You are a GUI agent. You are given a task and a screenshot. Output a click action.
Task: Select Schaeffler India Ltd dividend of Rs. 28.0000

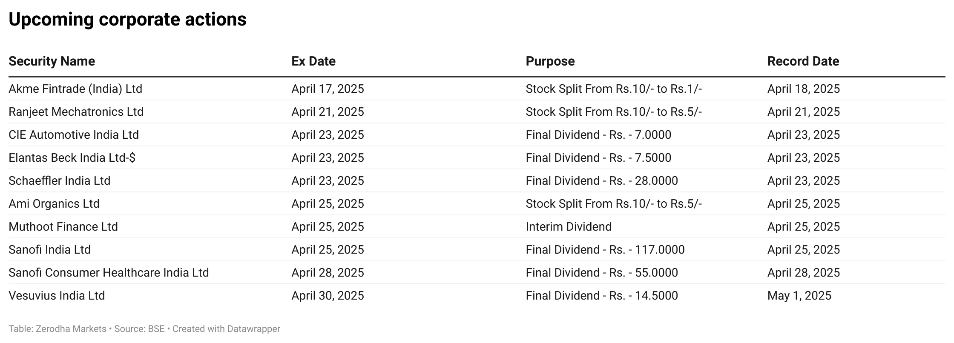point(602,181)
